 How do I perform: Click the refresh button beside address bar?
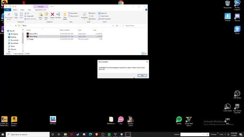click(117, 25)
